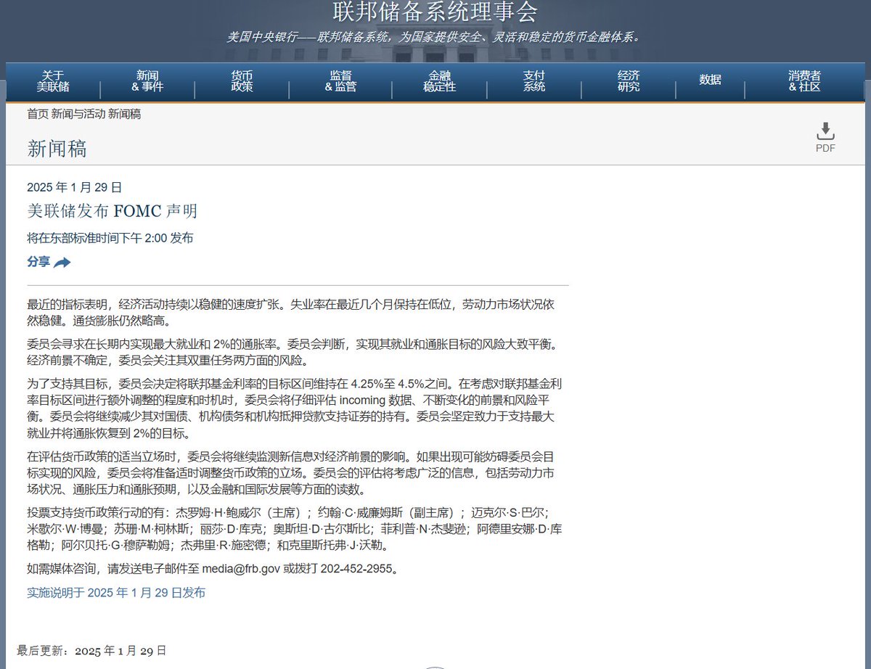Open 消费者 & 社区 menu
871x669 pixels.
804,81
